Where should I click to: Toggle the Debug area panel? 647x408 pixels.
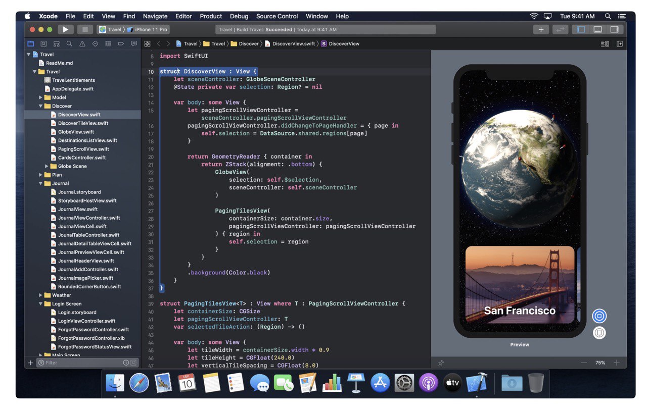597,30
